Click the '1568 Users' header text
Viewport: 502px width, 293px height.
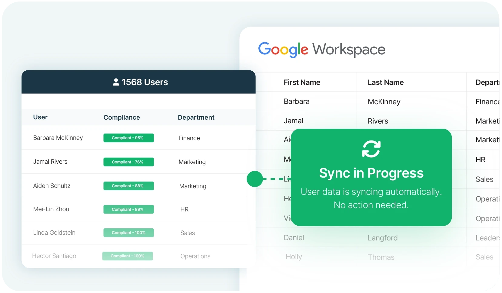[x=145, y=82]
